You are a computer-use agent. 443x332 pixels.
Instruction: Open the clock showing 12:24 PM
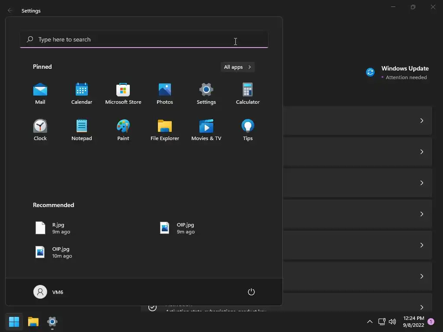point(414,322)
